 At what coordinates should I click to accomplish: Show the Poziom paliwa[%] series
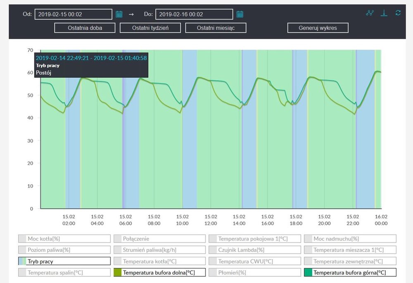64,250
